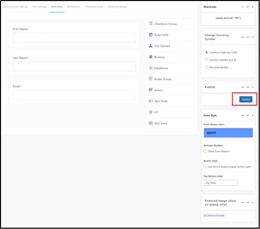Switch to Form settings tab

click(x=39, y=7)
